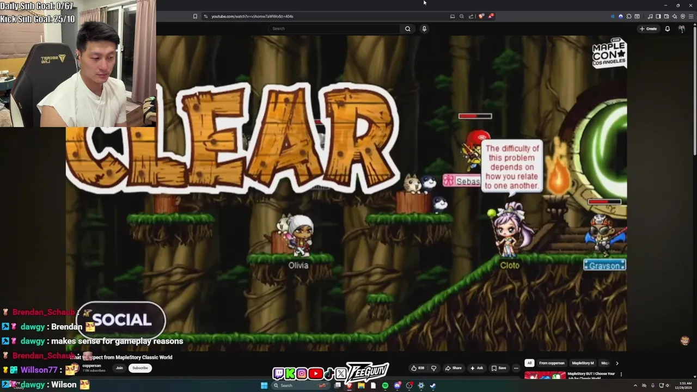Viewport: 697px width, 392px height.
Task: Show more filter chips with the right arrow
Action: point(617,363)
